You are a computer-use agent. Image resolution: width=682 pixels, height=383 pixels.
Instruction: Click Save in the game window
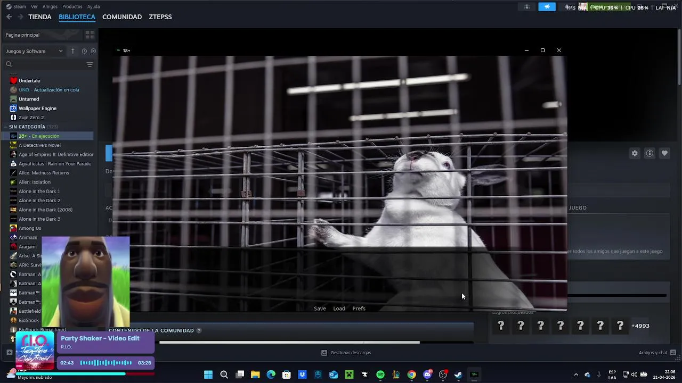(320, 309)
